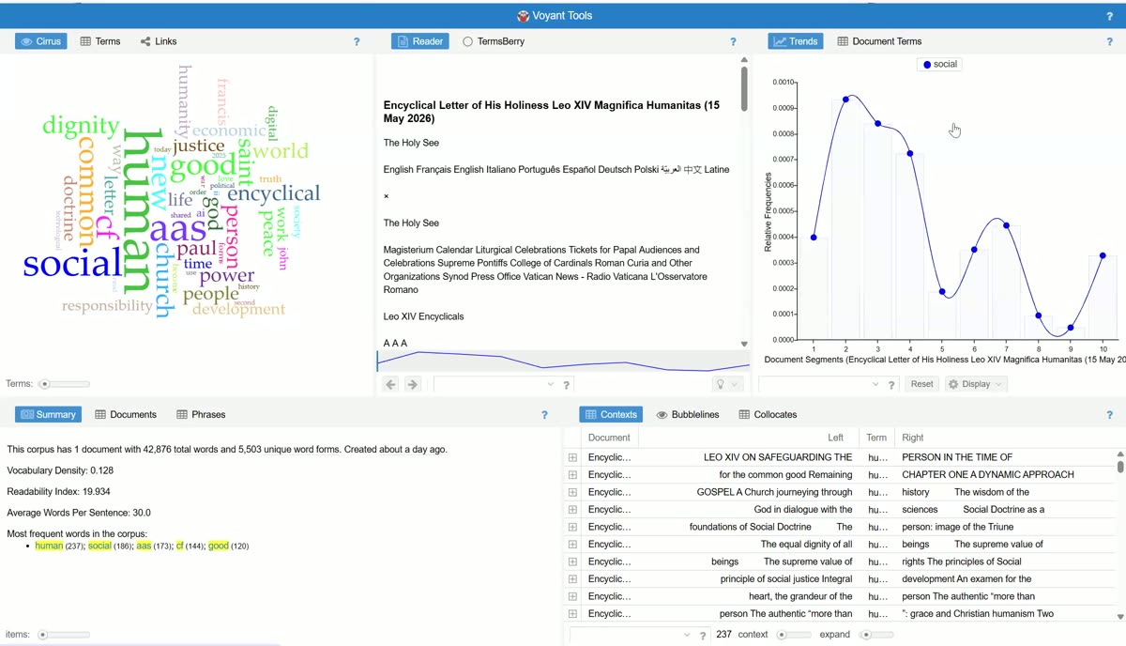
Task: Switch to the Links tab
Action: 159,41
